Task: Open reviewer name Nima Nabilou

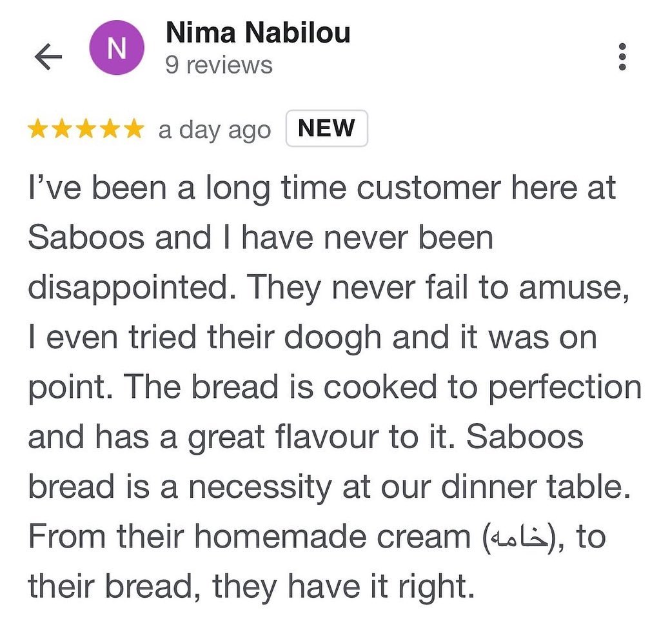Action: coord(258,33)
